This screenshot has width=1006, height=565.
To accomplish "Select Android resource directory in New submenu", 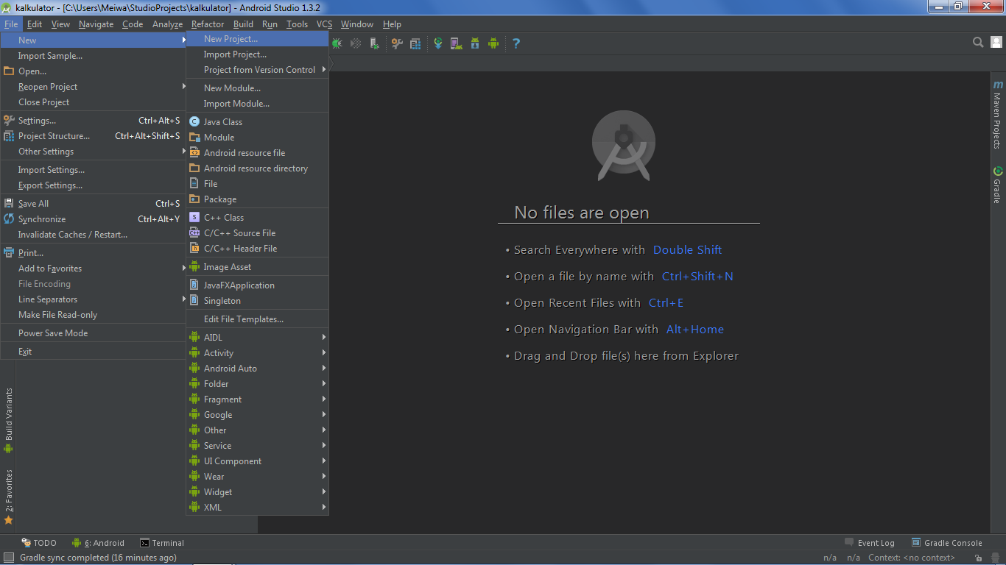I will click(x=257, y=168).
